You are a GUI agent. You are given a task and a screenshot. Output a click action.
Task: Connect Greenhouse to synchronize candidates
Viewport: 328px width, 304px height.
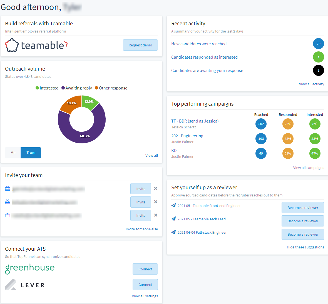[145, 269]
